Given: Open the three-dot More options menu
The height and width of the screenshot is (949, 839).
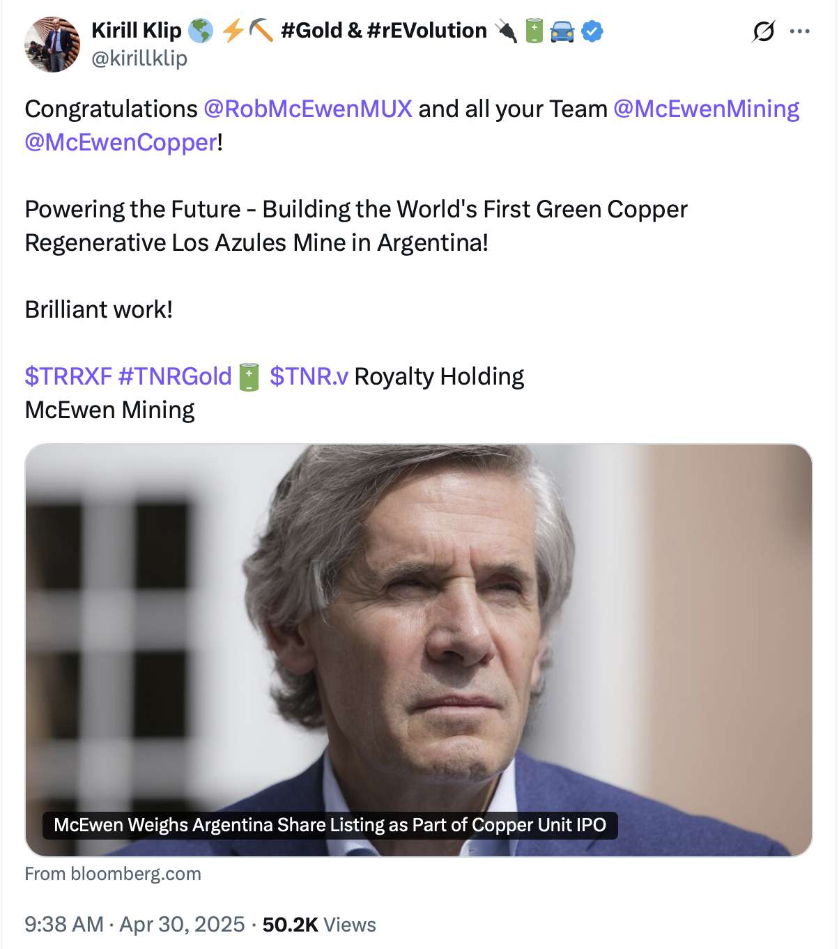Looking at the screenshot, I should pyautogui.click(x=799, y=31).
